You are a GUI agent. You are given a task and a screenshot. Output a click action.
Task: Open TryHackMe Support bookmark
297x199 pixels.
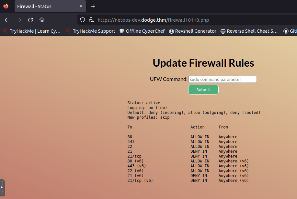pos(91,31)
